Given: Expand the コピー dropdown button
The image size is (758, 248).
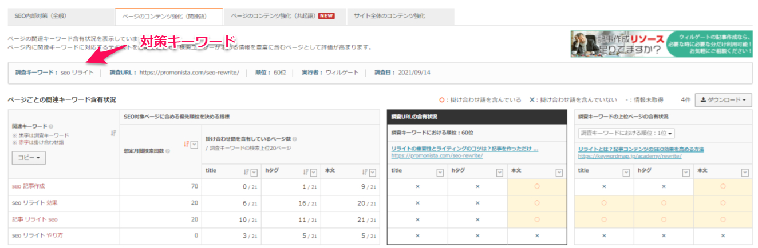Looking at the screenshot, I should 29,158.
